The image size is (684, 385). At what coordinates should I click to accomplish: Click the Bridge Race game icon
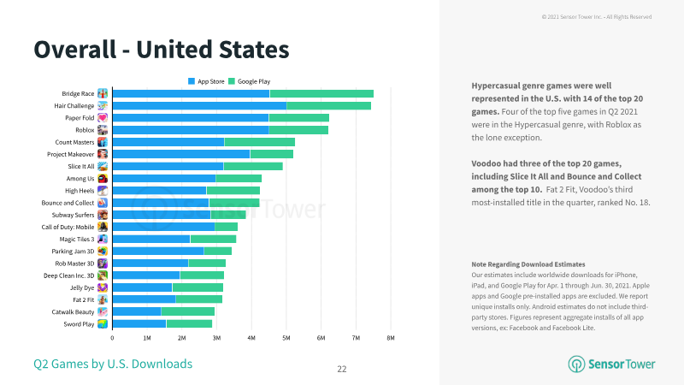[x=103, y=93]
